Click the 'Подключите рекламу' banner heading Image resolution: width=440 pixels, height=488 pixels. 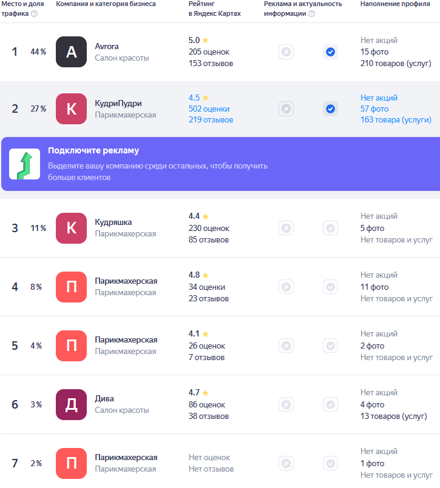click(93, 151)
